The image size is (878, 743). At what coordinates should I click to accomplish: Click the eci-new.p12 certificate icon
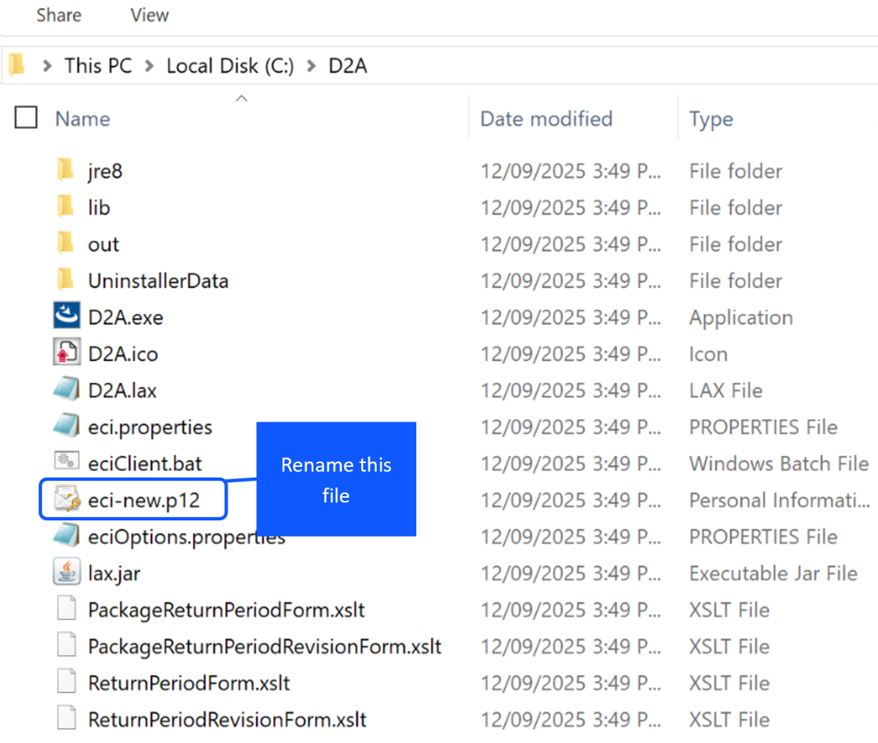click(x=66, y=500)
